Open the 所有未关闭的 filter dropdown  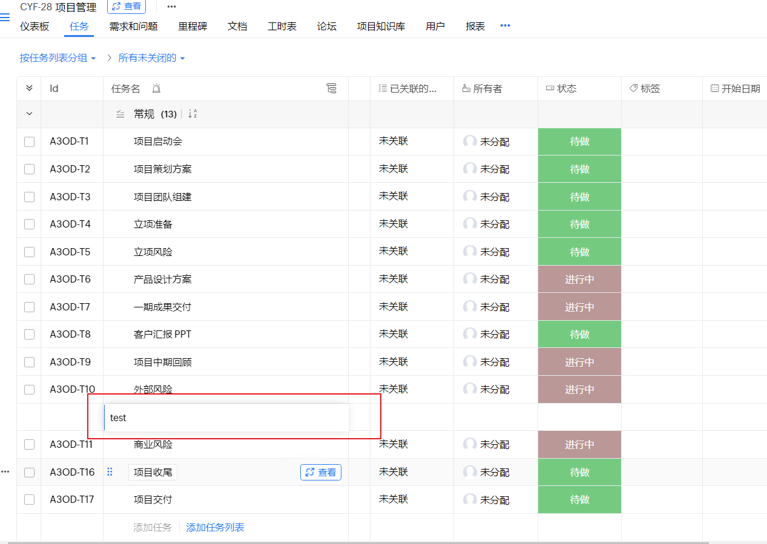coord(151,58)
